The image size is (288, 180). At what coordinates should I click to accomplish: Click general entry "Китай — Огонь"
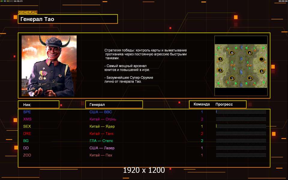point(103,119)
